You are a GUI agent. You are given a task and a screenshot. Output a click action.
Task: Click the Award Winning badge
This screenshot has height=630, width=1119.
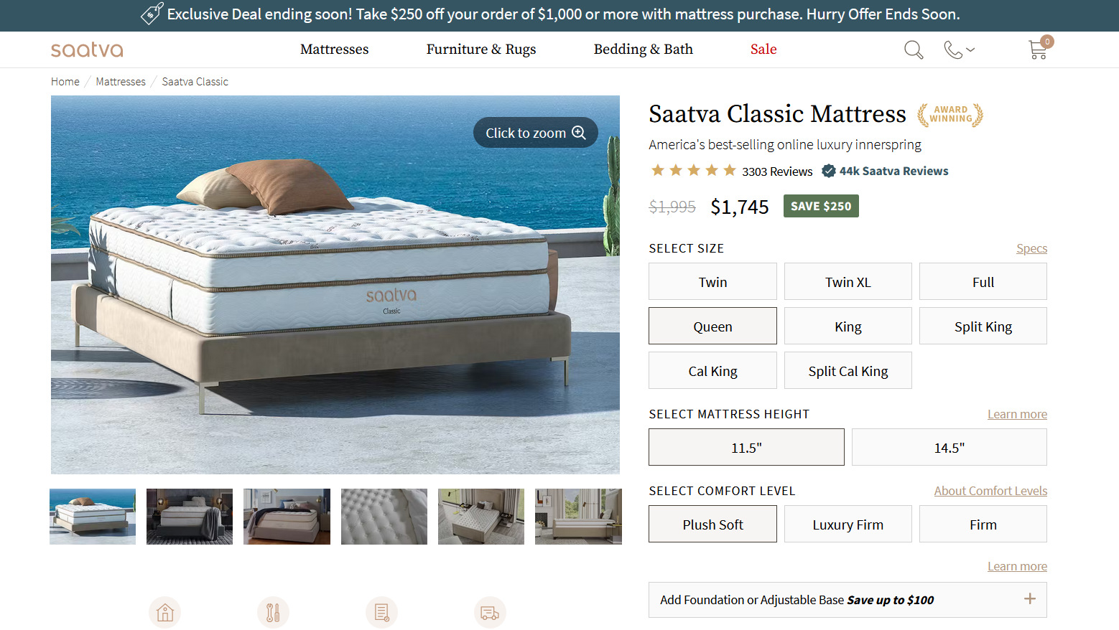[950, 115]
